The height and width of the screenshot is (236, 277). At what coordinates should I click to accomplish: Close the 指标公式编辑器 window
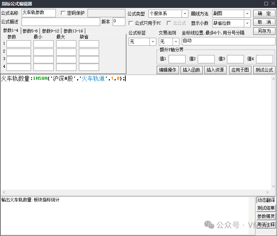click(273, 4)
